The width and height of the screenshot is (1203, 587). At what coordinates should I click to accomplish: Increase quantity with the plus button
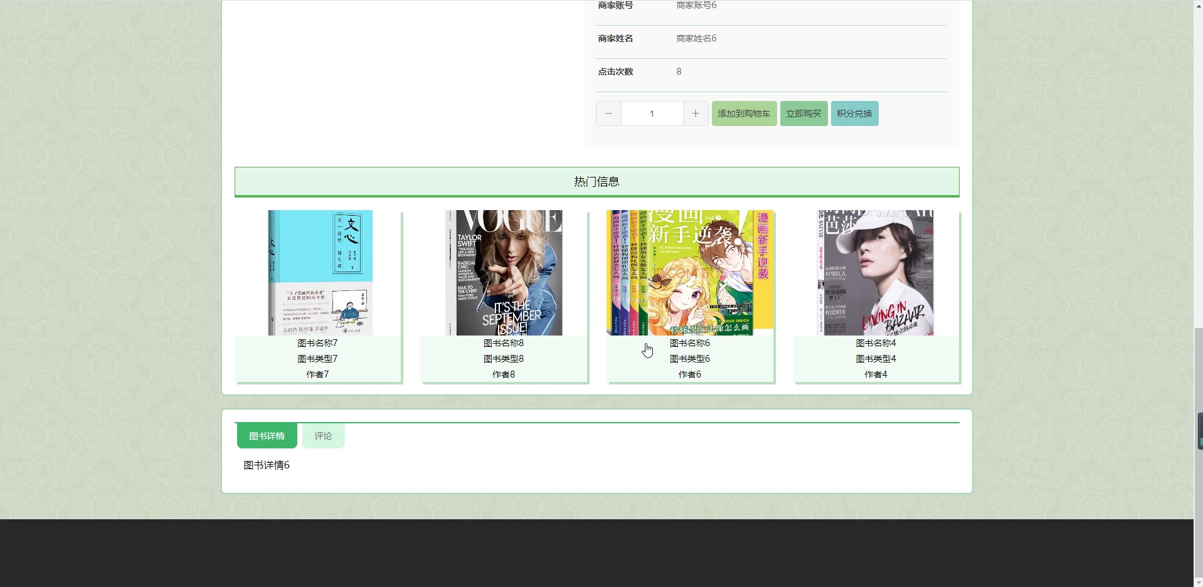696,114
